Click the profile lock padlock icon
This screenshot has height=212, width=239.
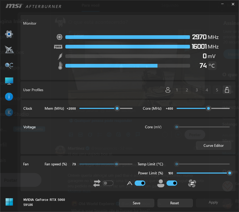coord(227,90)
